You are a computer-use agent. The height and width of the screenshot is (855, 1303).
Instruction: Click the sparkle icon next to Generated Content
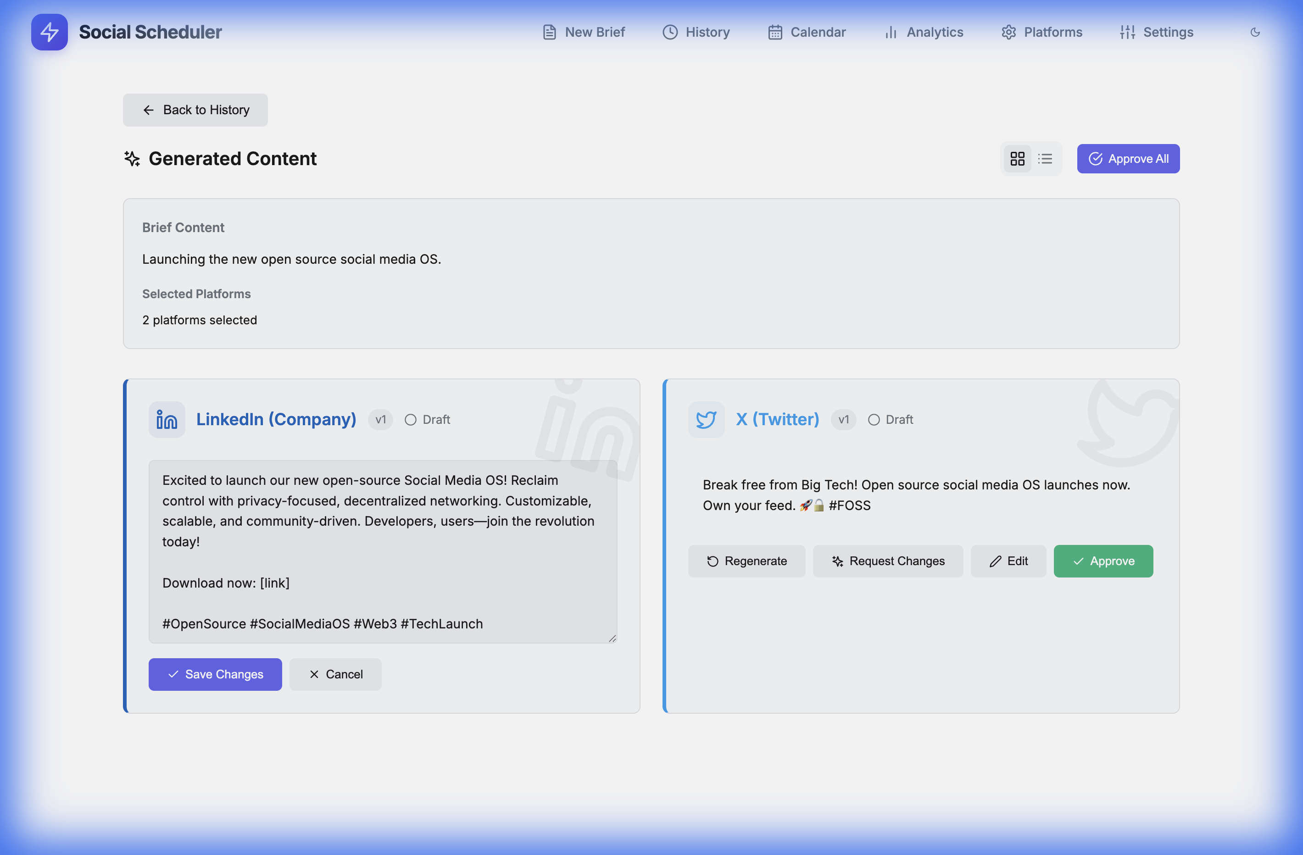click(131, 159)
